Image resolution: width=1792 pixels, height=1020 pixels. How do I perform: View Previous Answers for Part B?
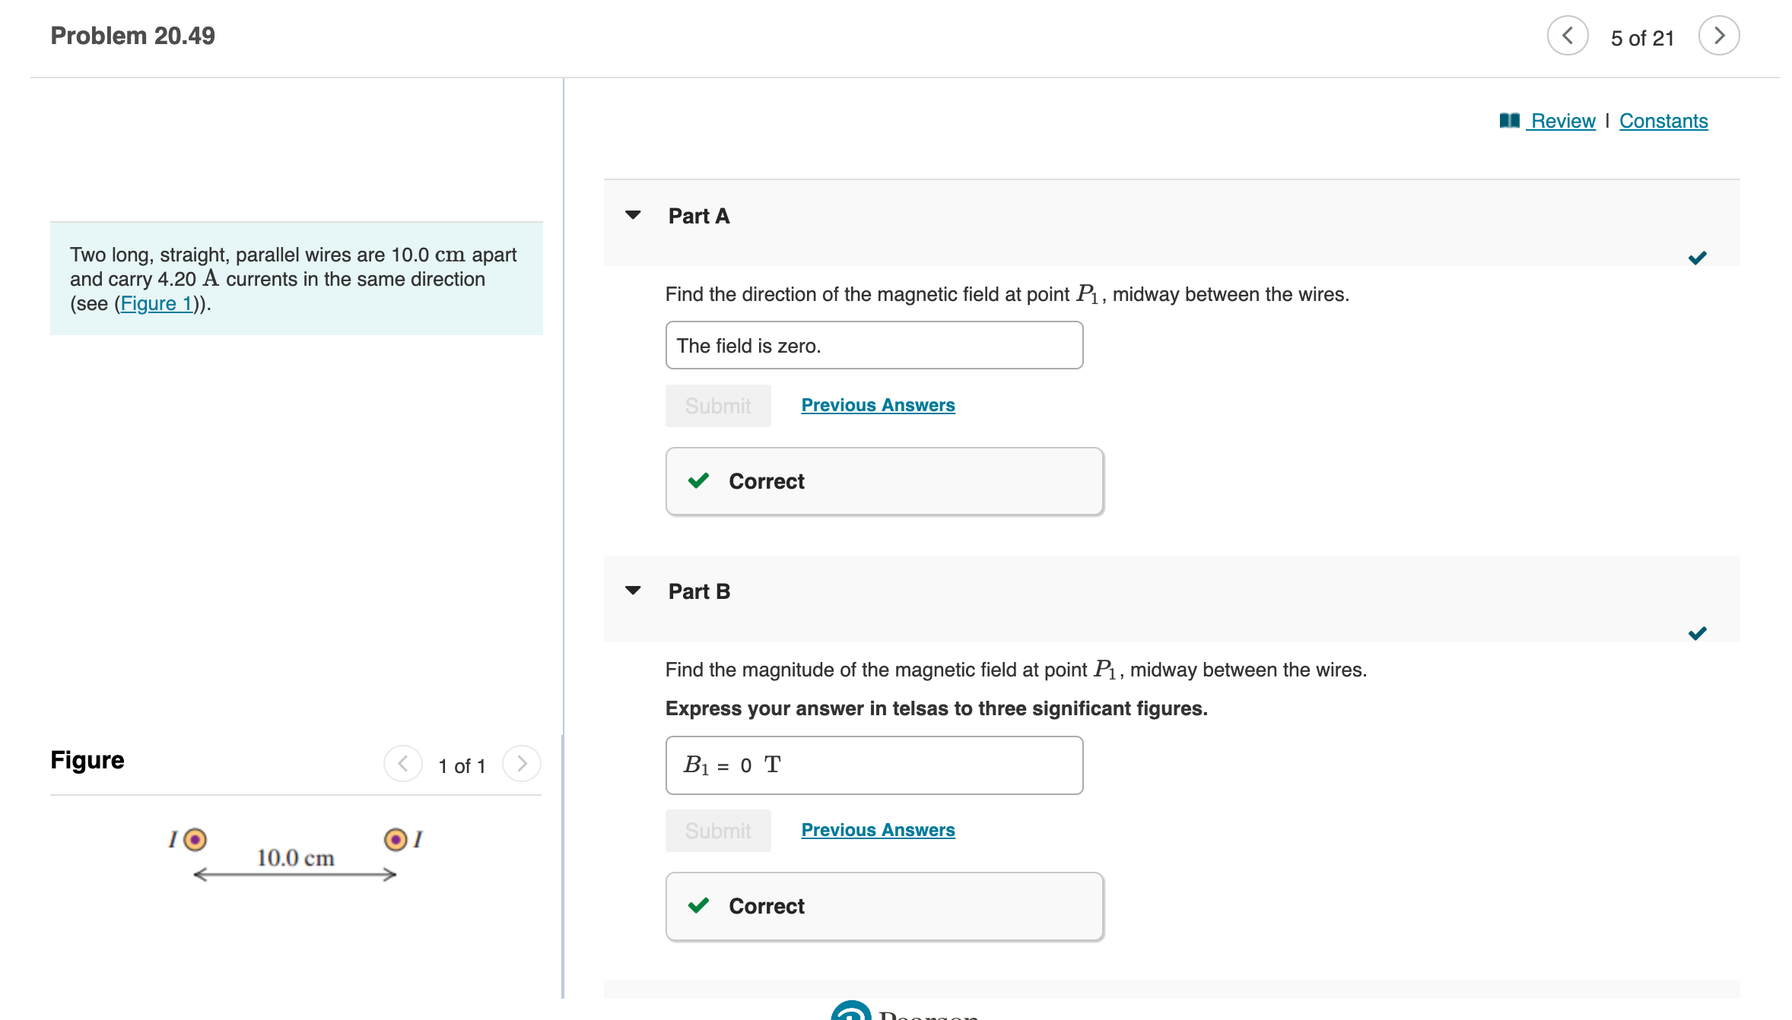[878, 830]
